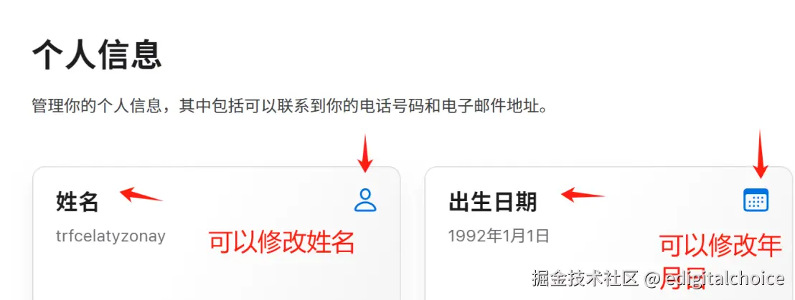Click the person icon in 姓名 card
Screen dimensions: 795x300
365,199
